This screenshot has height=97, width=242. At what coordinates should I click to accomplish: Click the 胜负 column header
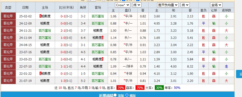click(203, 10)
